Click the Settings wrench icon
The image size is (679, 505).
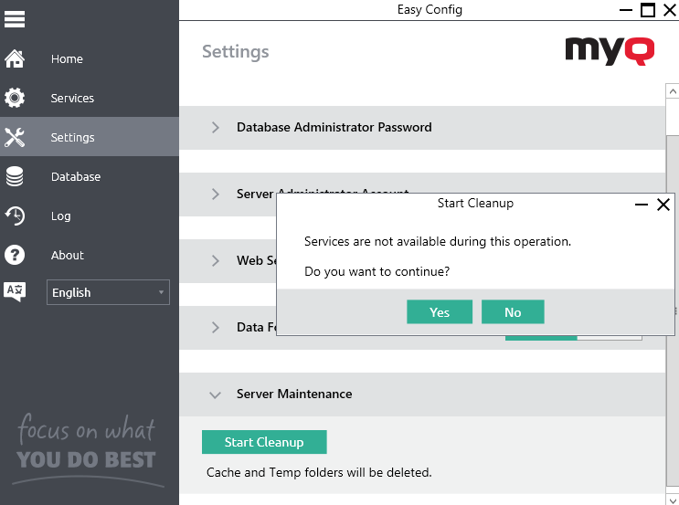coord(15,138)
